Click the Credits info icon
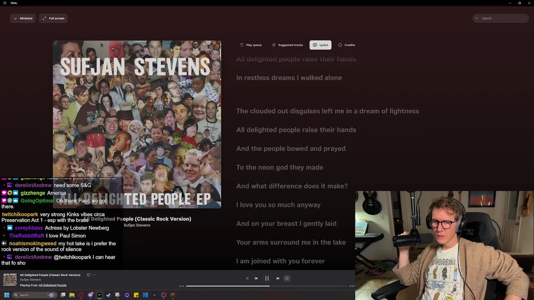This screenshot has height=300, width=534. (x=340, y=45)
